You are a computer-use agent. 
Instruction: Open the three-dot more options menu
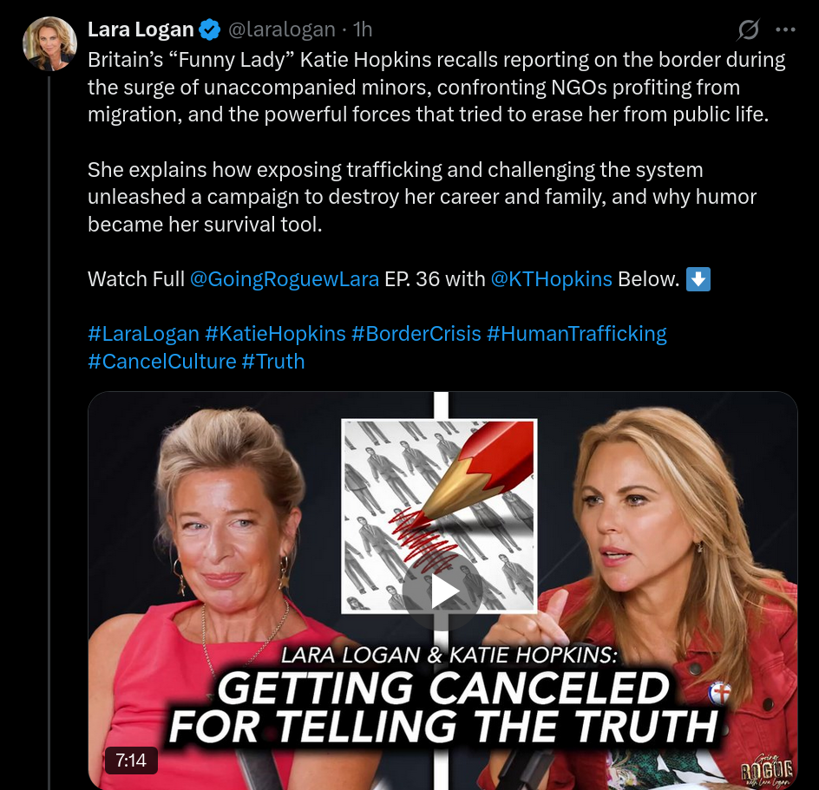click(785, 29)
